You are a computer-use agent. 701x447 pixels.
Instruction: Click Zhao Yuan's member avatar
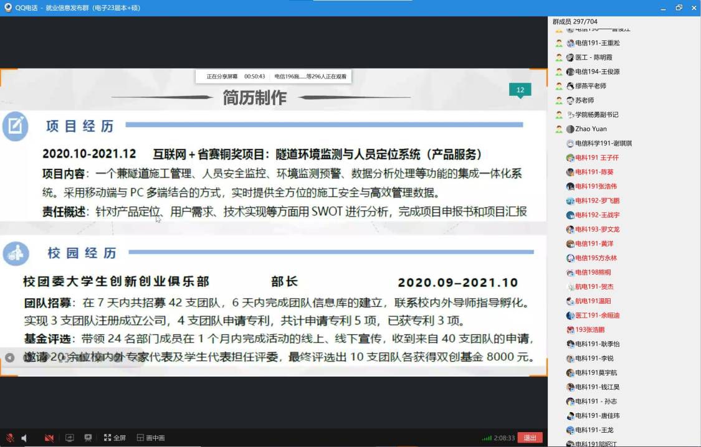point(570,129)
